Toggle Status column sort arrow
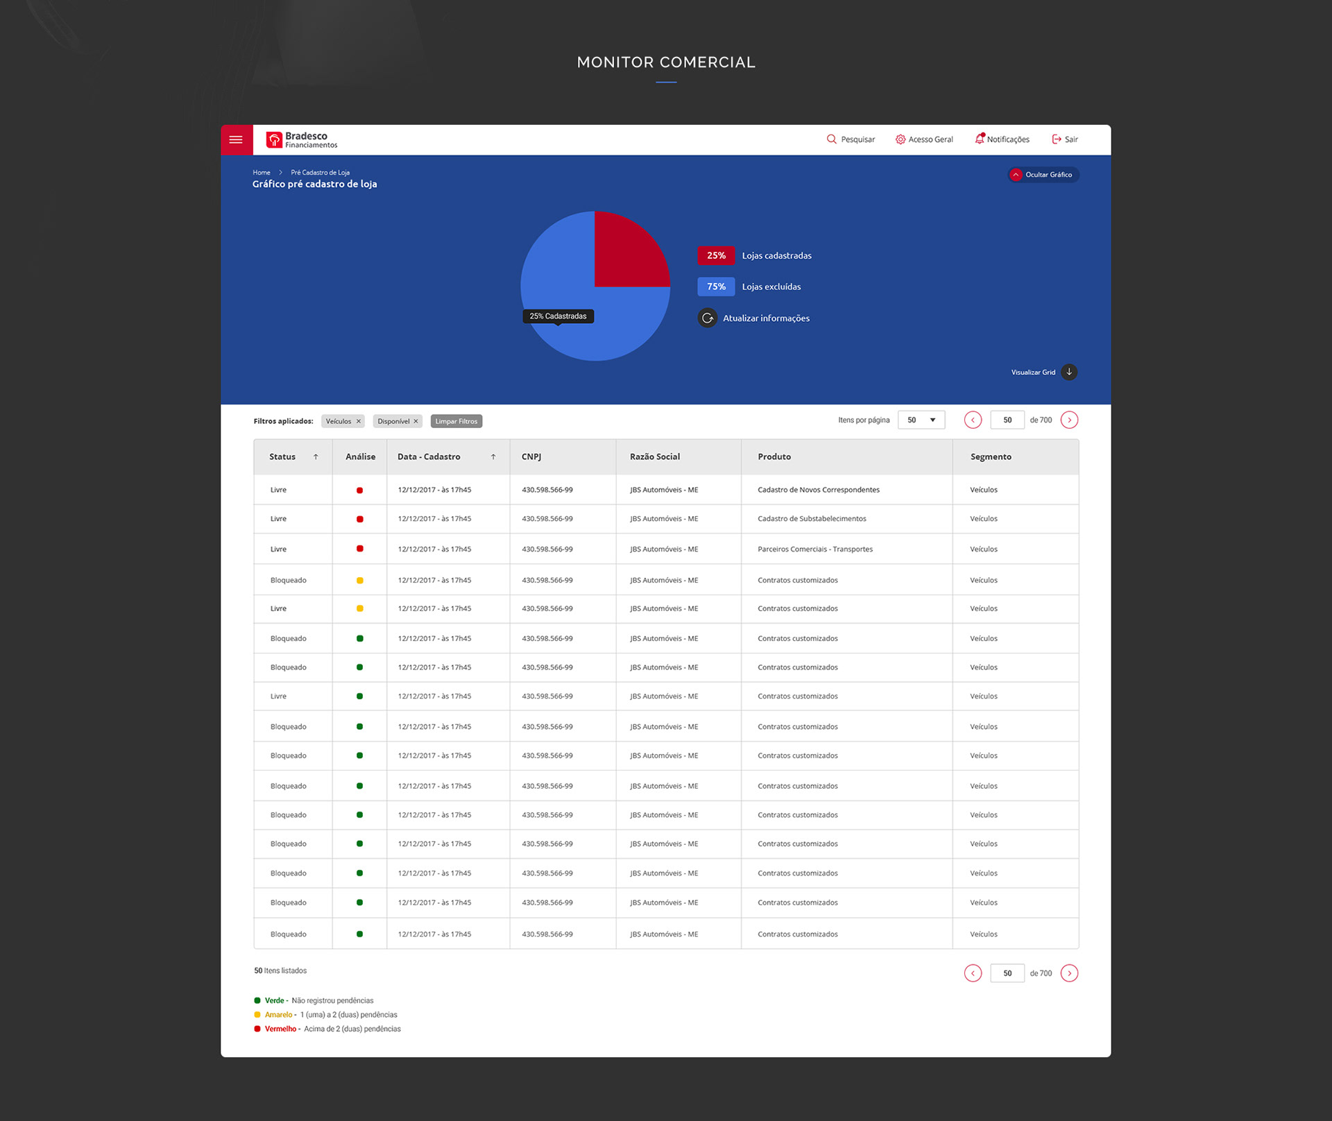 pos(316,457)
